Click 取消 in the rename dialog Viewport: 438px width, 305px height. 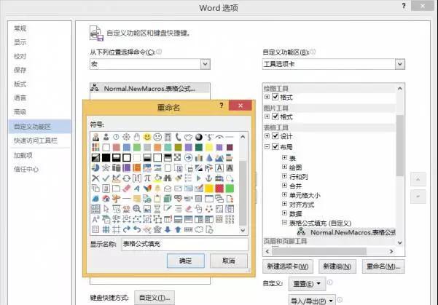229,261
